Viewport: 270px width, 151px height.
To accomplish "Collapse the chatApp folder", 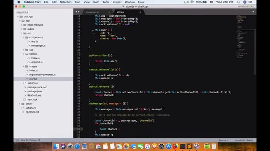I will [x=18, y=17].
